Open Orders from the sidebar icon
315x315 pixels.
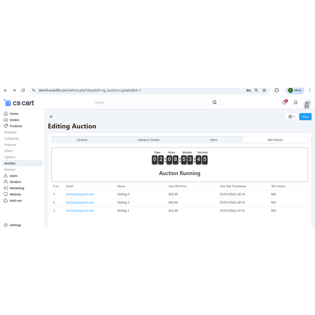6,120
